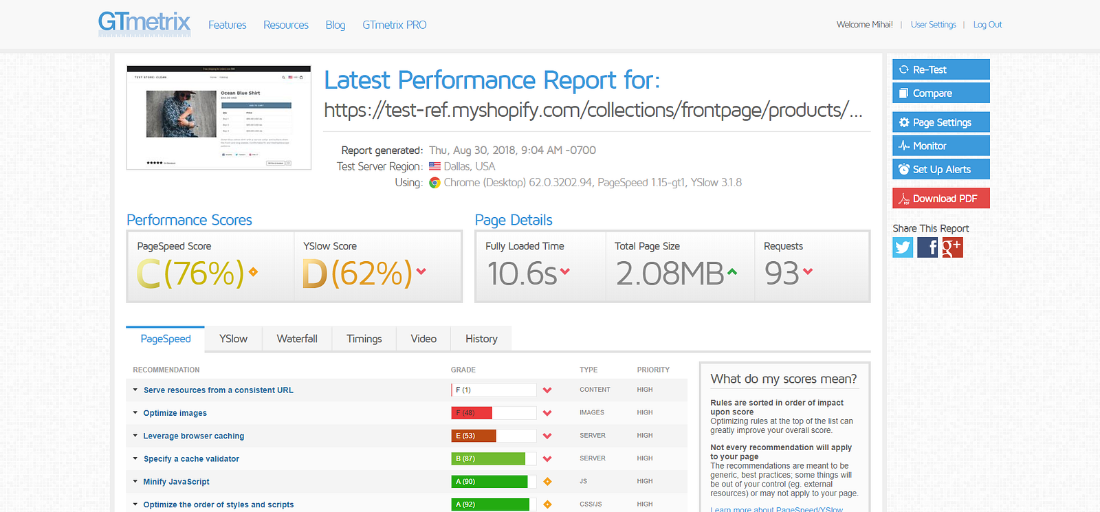Image resolution: width=1100 pixels, height=512 pixels.
Task: Click the F (1) grade bar
Action: (x=494, y=390)
